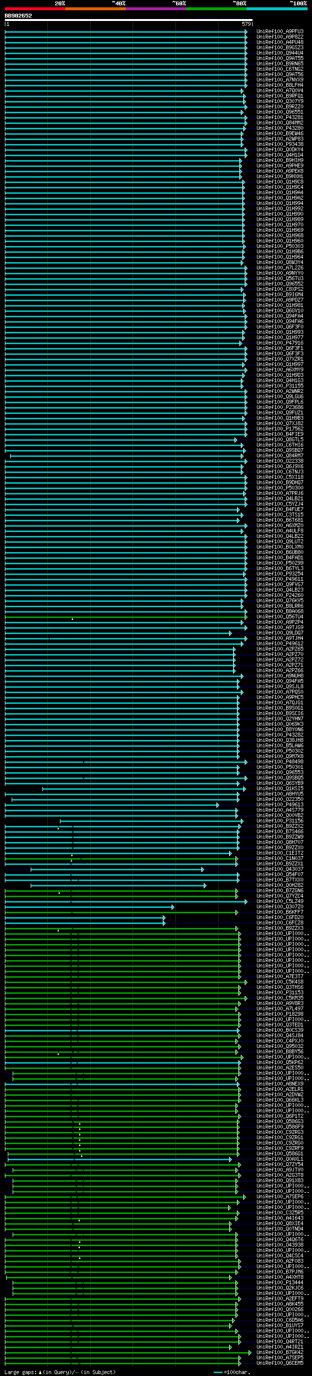This screenshot has width=312, height=1376.
Task: Select hit label UniRef100_A2EFT9
Action: (x=279, y=1299)
